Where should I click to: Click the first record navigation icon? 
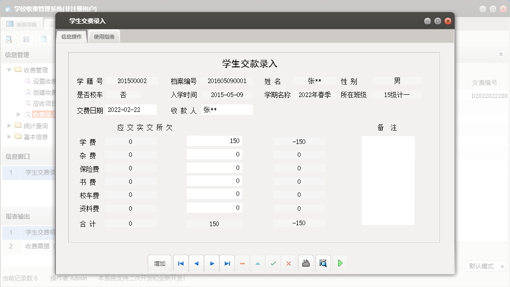(x=181, y=263)
